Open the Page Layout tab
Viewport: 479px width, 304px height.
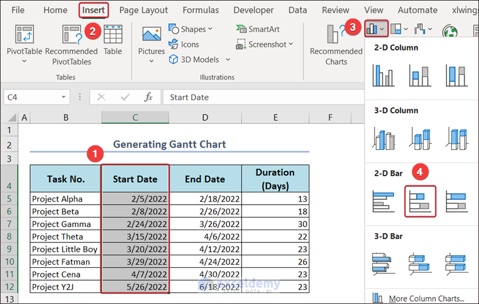pos(143,10)
